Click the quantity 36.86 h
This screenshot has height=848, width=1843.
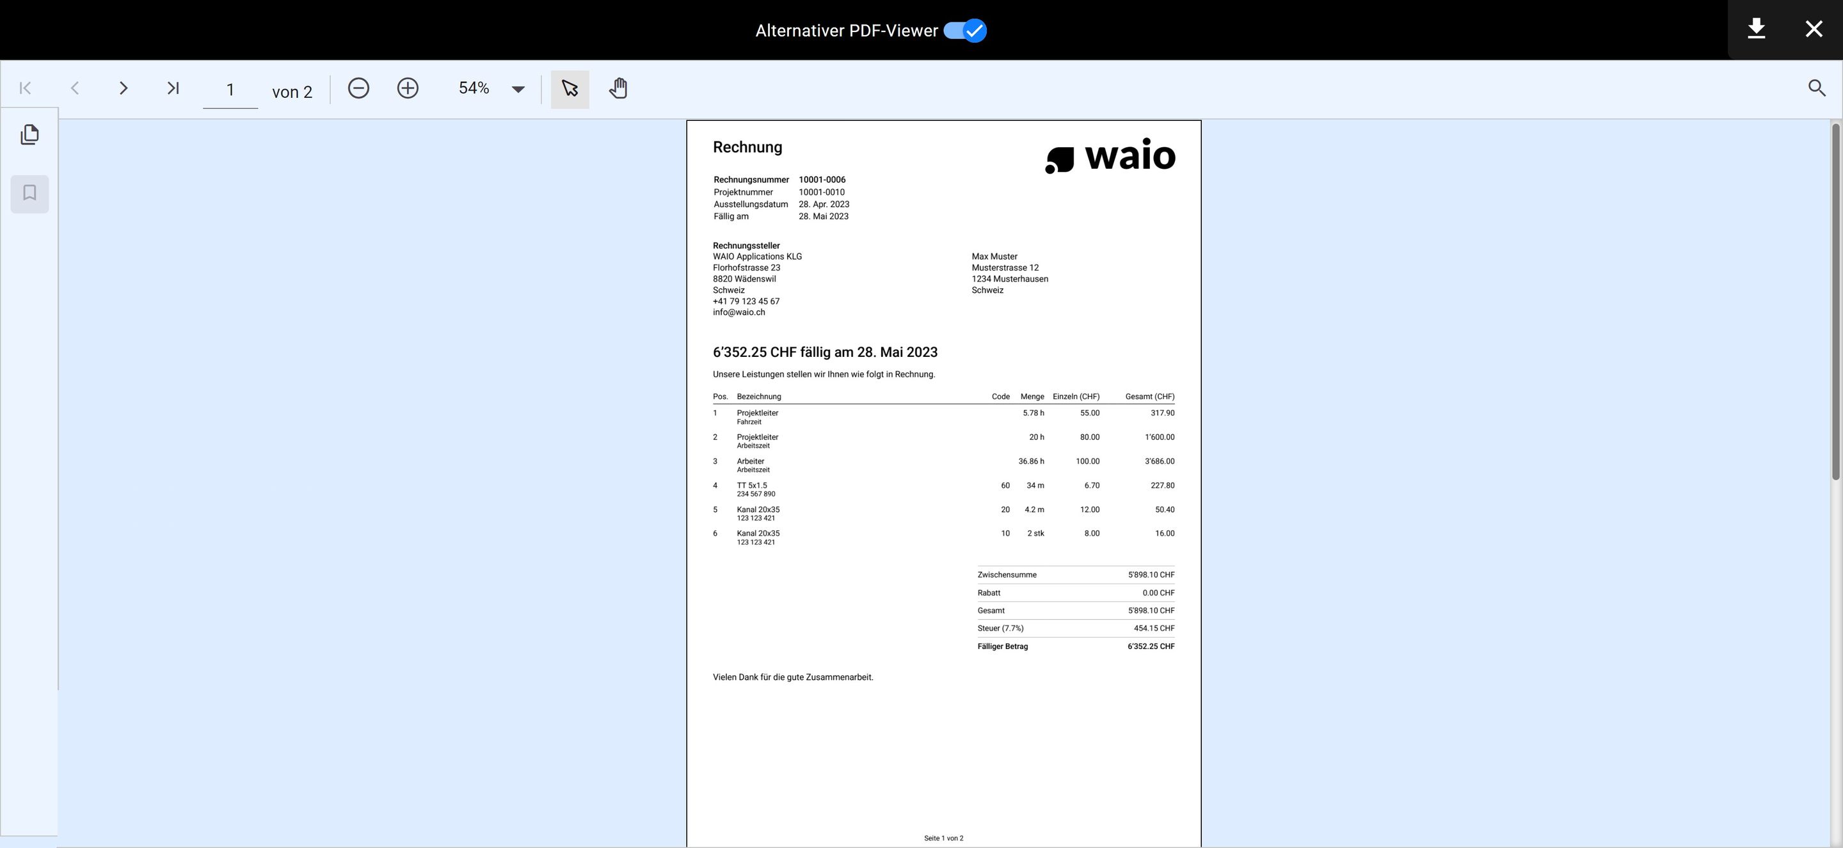point(1031,461)
